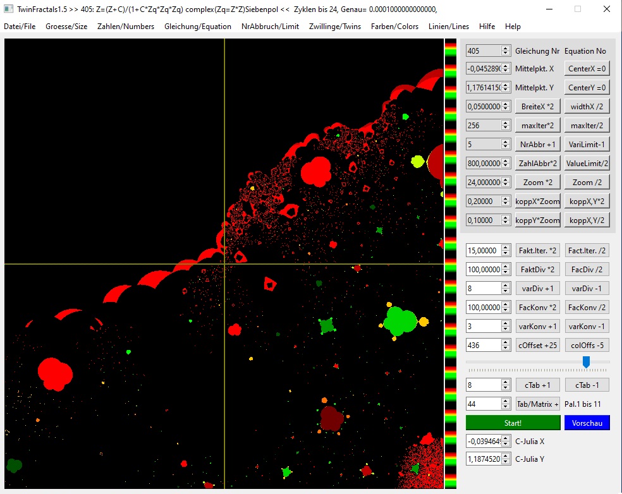
Task: Open the NrAbbruch/Limit menu
Action: 270,27
